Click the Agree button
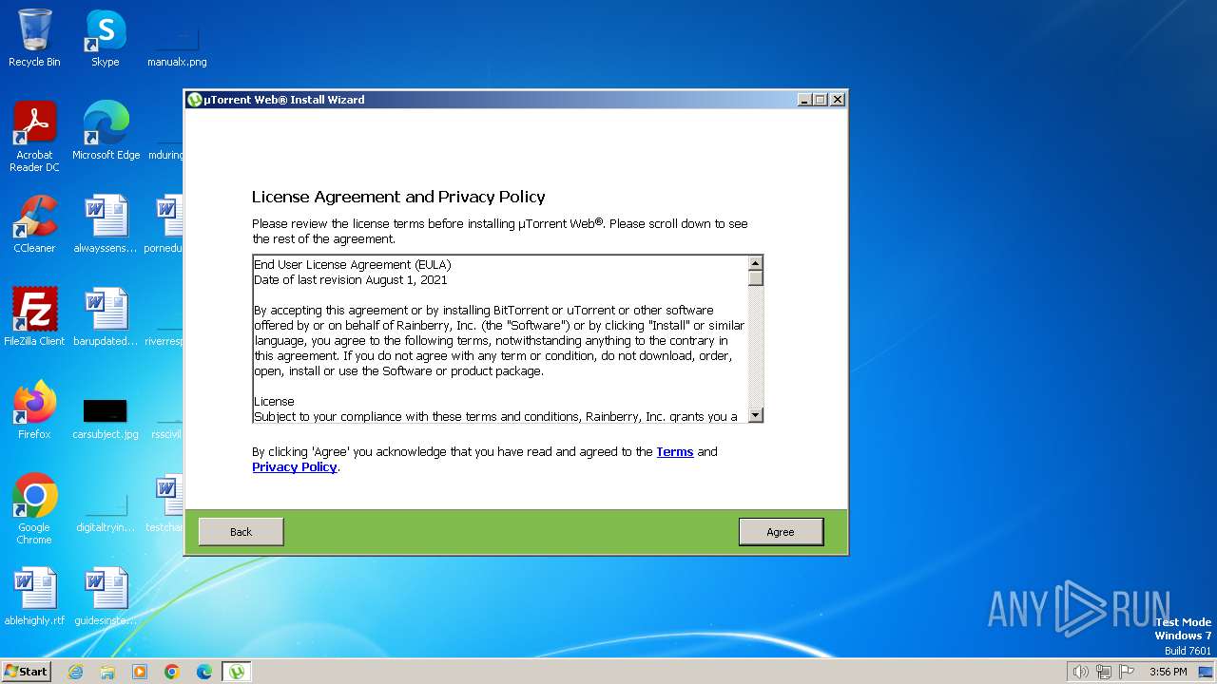Viewport: 1217px width, 684px height. (781, 532)
